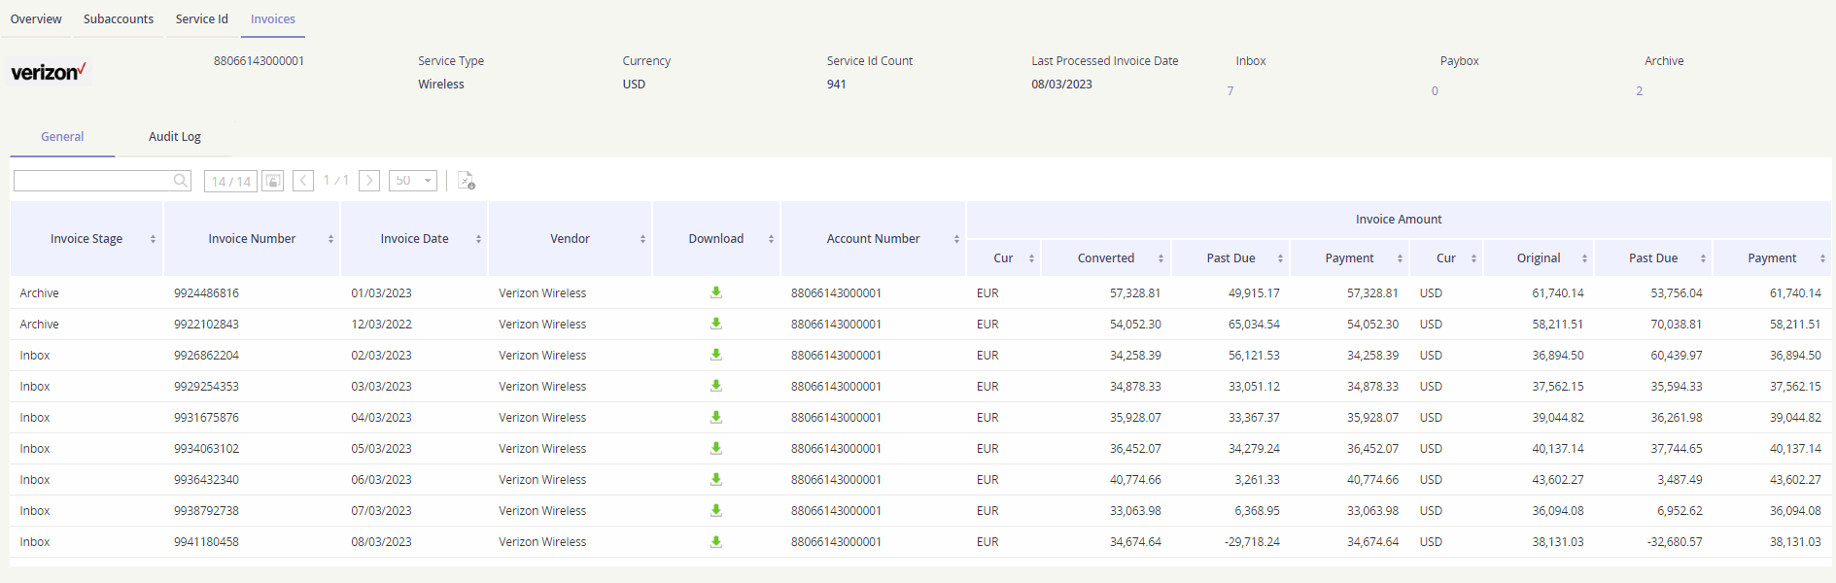Open the Paybox count link showing 0
The height and width of the screenshot is (583, 1836).
[x=1435, y=91]
